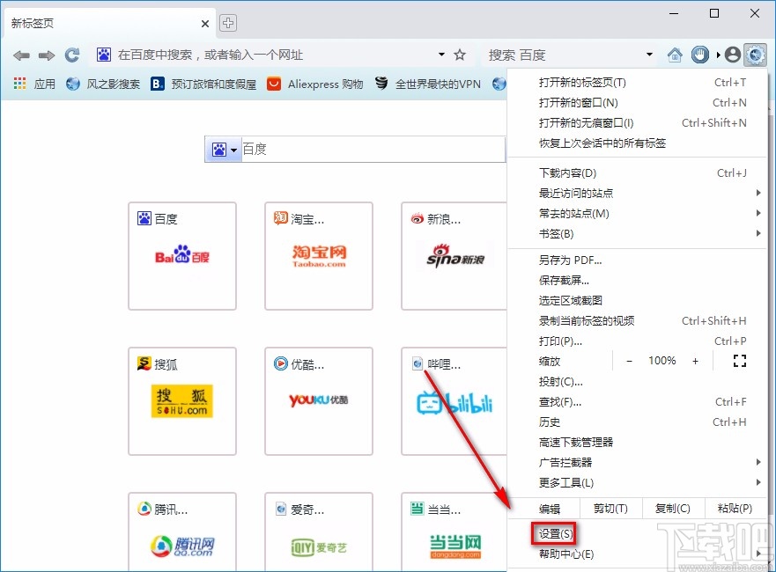Click 复制(C) in edit row
Viewport: 776px width, 572px height.
tap(673, 509)
